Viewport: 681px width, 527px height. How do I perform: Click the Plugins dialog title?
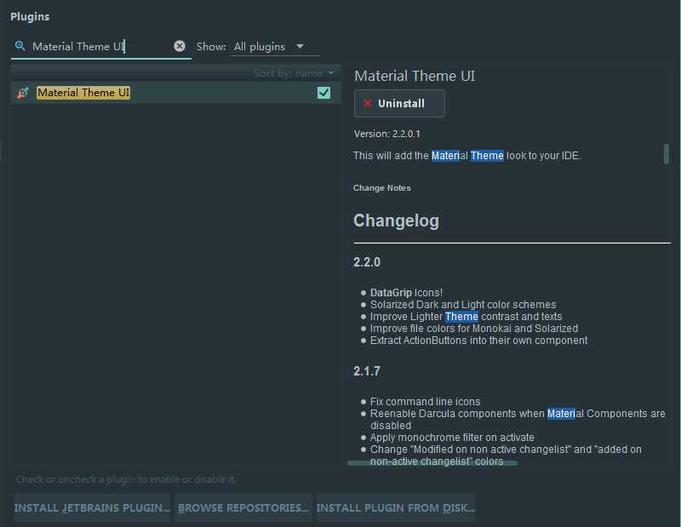30,16
